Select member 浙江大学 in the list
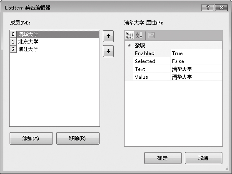 [x=58, y=49]
